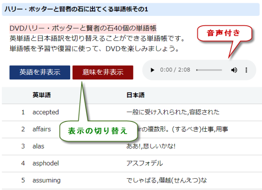262x190 pixels.
Task: Open audio player more options menu
Action: click(246, 70)
